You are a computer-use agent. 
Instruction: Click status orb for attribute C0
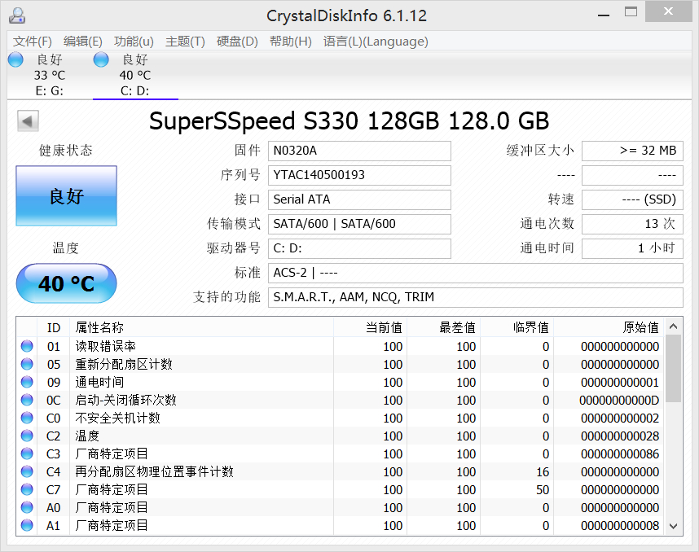tap(27, 418)
